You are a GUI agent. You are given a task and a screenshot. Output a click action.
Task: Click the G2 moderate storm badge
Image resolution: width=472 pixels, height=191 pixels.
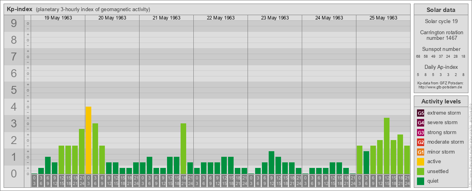coord(421,142)
